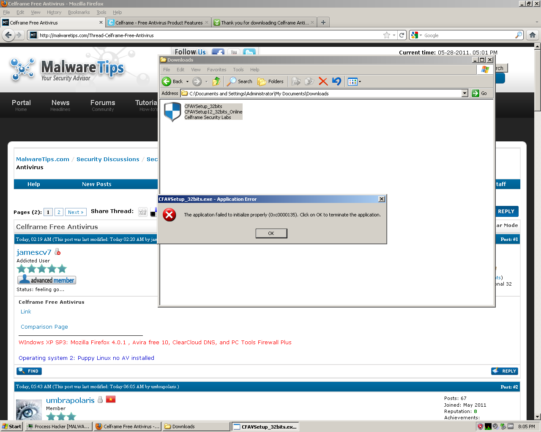
Task: Click the Go button next to Address bar
Action: pos(480,93)
